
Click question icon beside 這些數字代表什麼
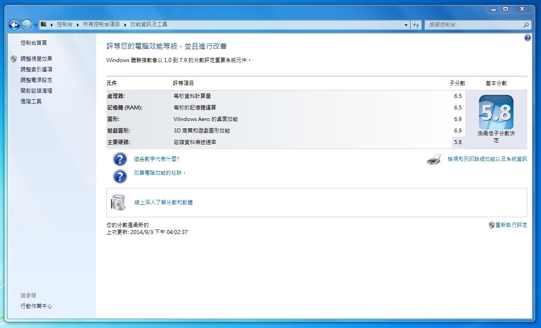[x=120, y=159]
